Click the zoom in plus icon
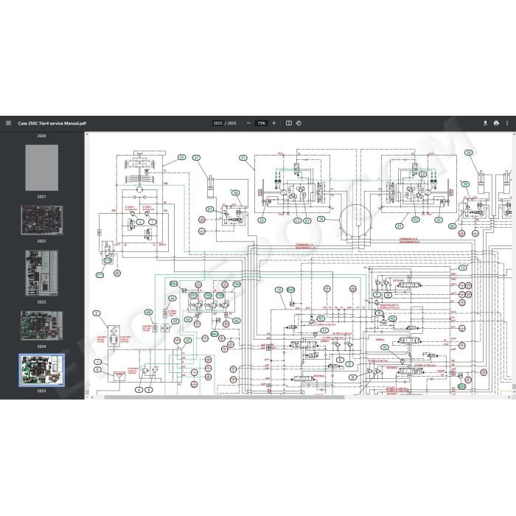 273,123
